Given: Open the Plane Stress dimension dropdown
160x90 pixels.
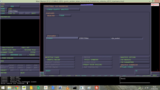Looking at the screenshot, I should [x=135, y=67].
